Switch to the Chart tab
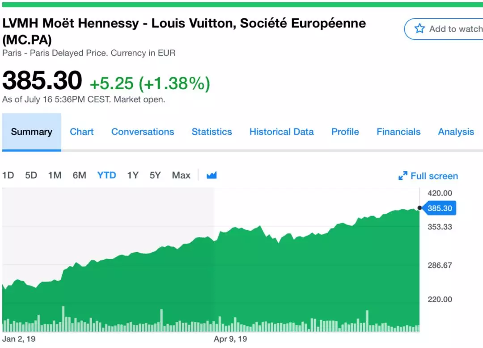The image size is (483, 348). (82, 132)
